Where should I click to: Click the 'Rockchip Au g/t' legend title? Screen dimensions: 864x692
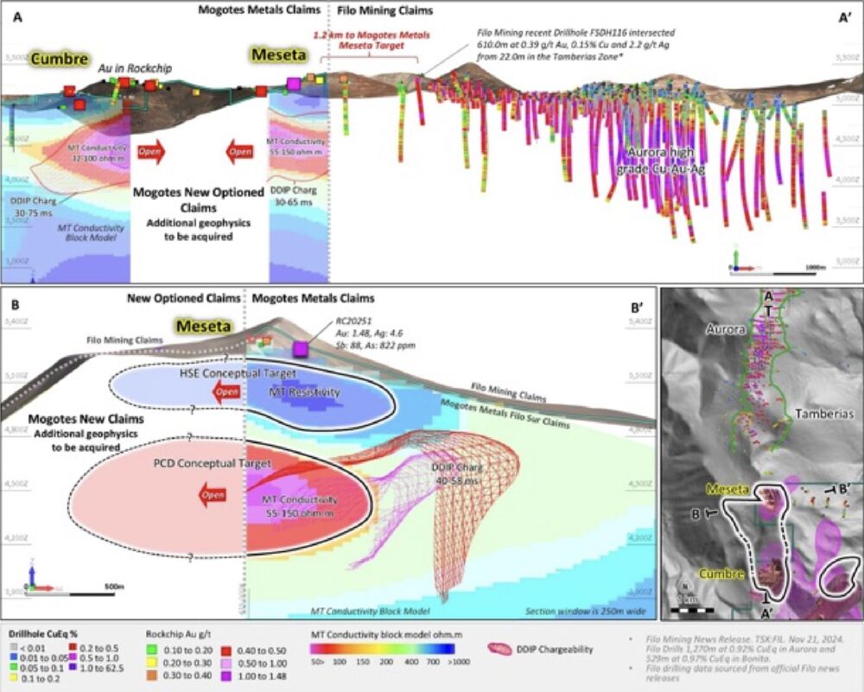pyautogui.click(x=179, y=634)
